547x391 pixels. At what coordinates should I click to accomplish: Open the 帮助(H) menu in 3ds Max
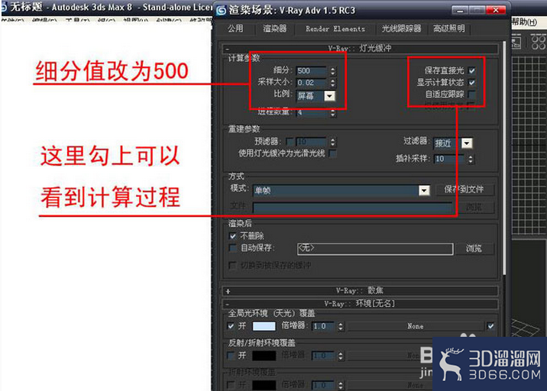coord(524,22)
